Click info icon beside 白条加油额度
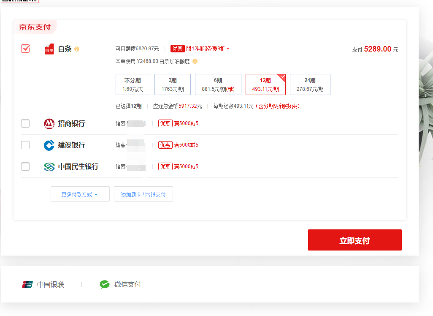Screen dimensions: 433x316 [x=195, y=61]
